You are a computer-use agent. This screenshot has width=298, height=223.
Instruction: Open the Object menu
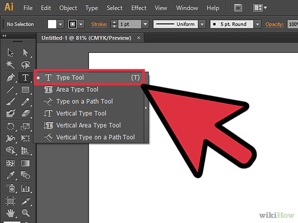pos(68,8)
